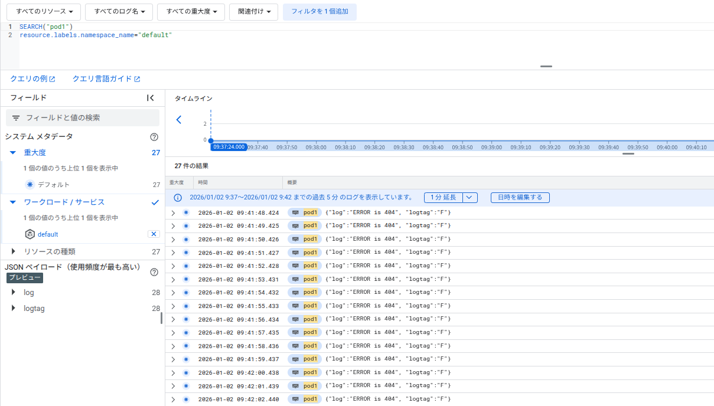Screen dimensions: 714x406
Task: Open the 関連付け dropdown
Action: point(253,11)
